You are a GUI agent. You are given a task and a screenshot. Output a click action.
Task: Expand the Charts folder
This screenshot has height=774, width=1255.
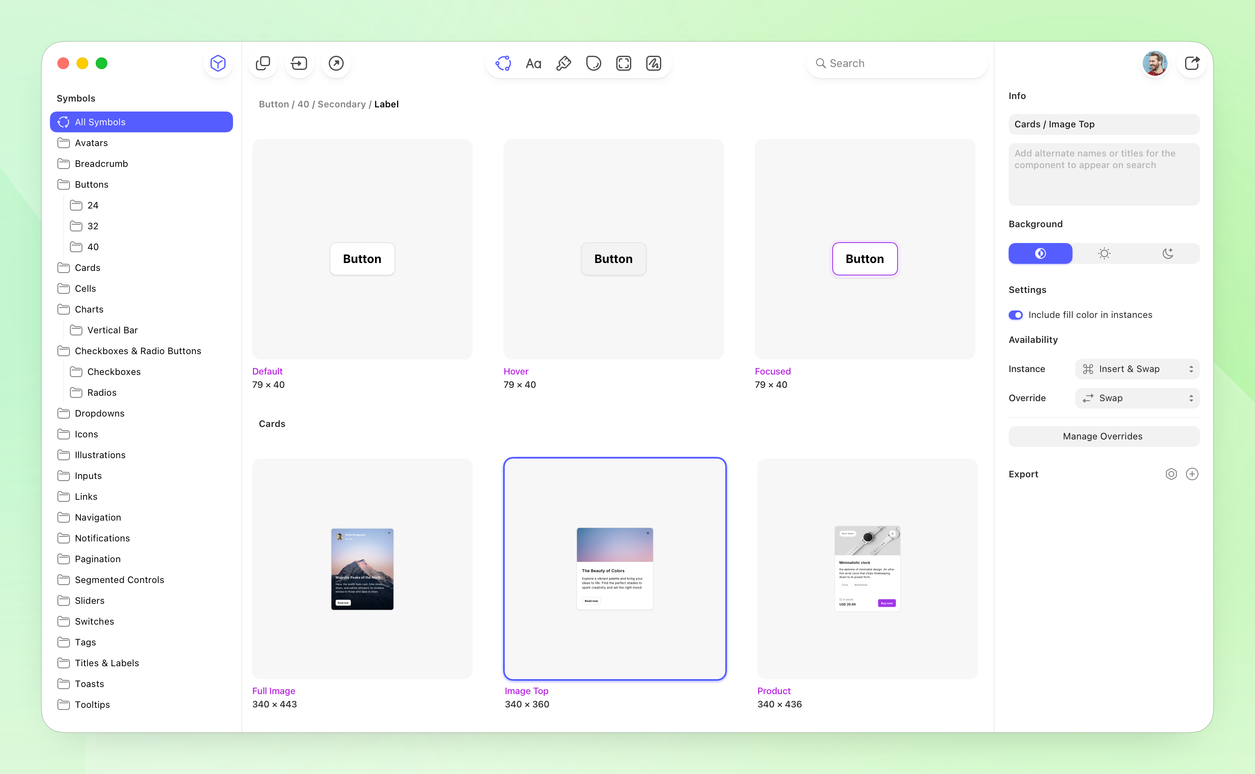click(141, 309)
